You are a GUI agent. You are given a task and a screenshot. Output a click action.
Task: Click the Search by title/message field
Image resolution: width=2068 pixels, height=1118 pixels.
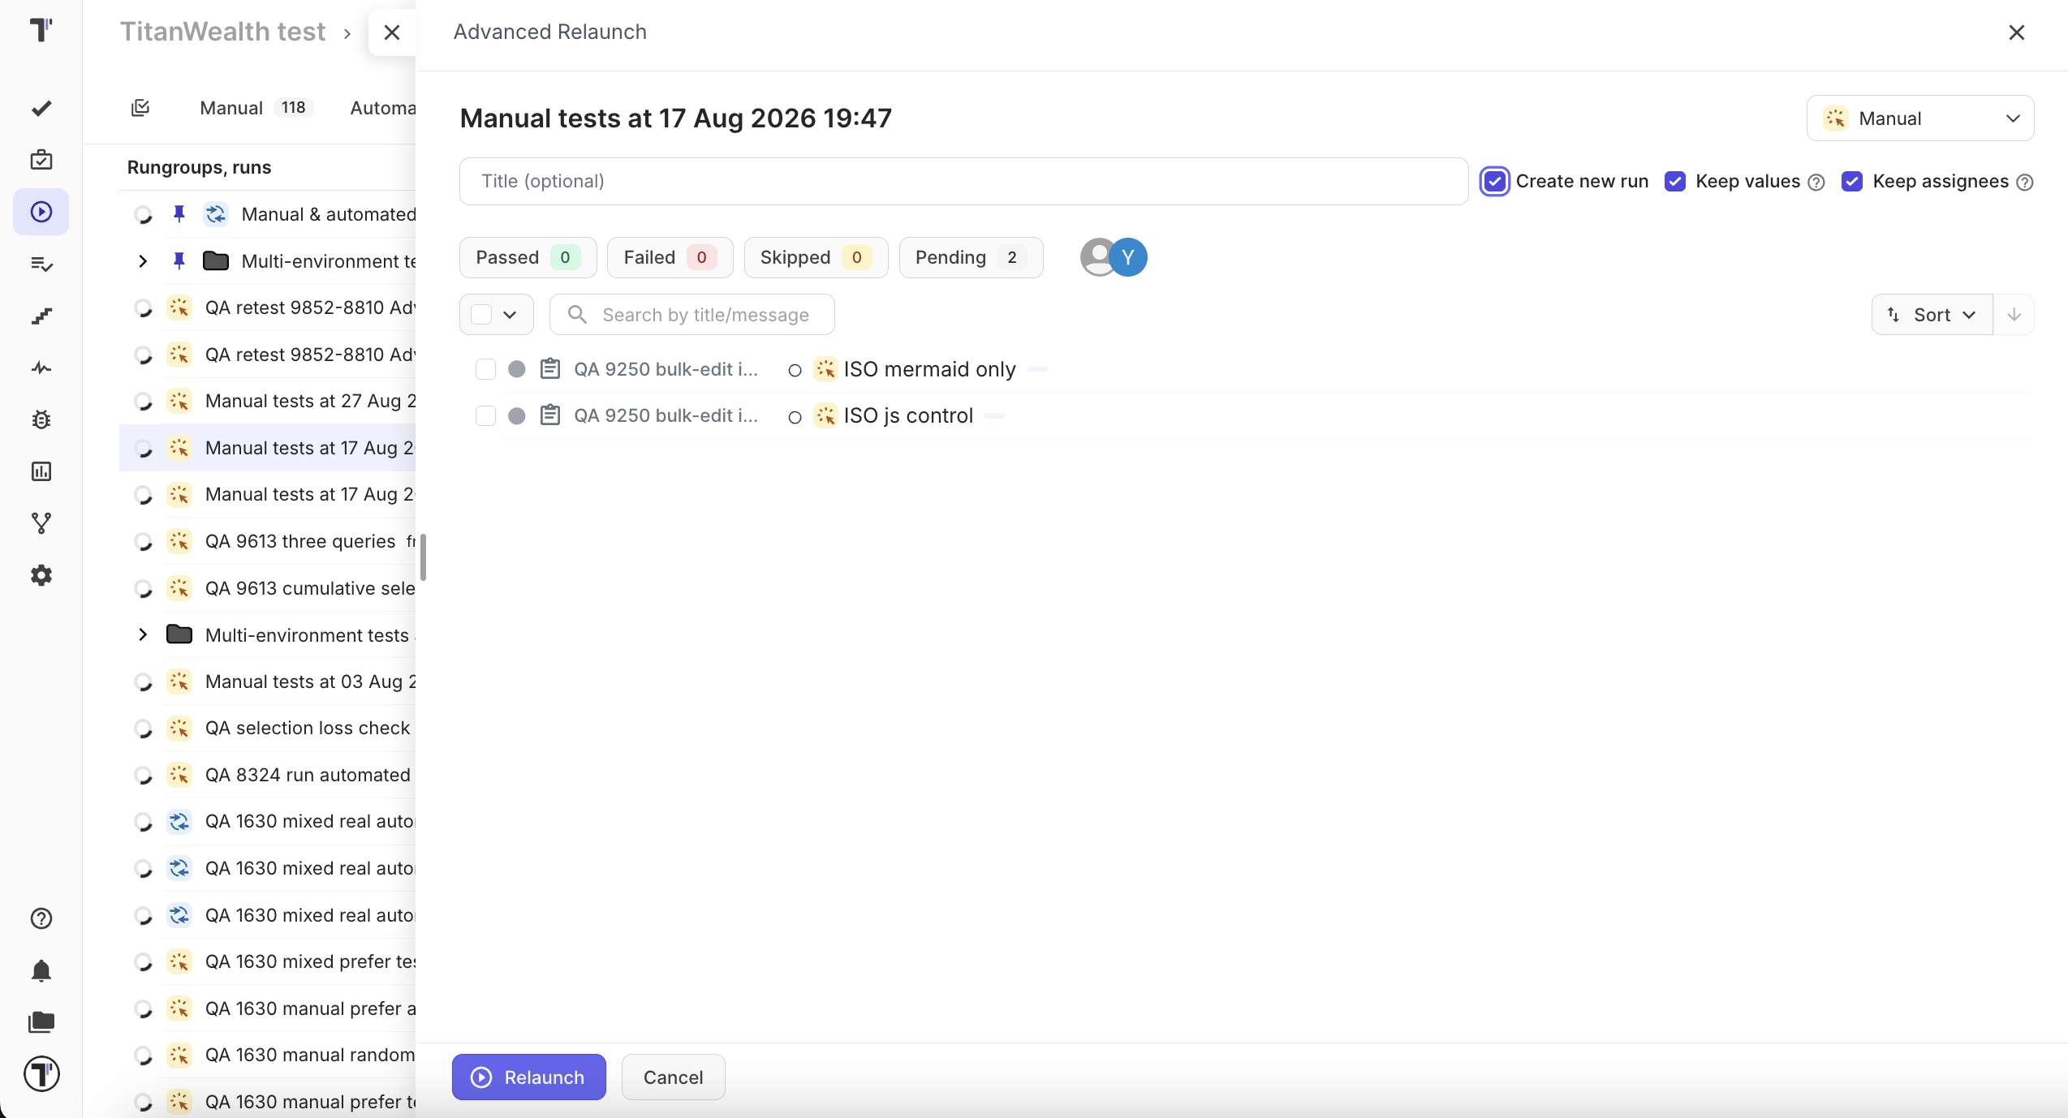(691, 315)
